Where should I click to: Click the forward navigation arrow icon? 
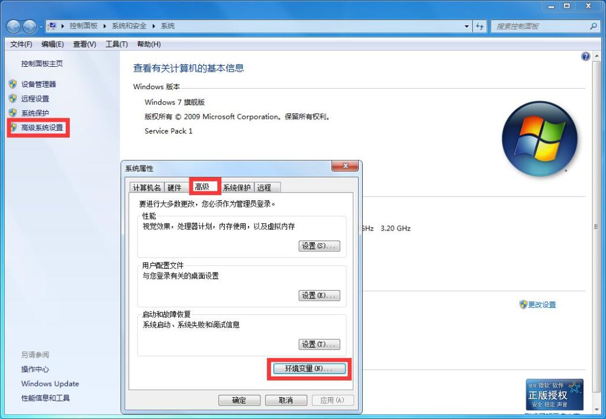click(30, 27)
